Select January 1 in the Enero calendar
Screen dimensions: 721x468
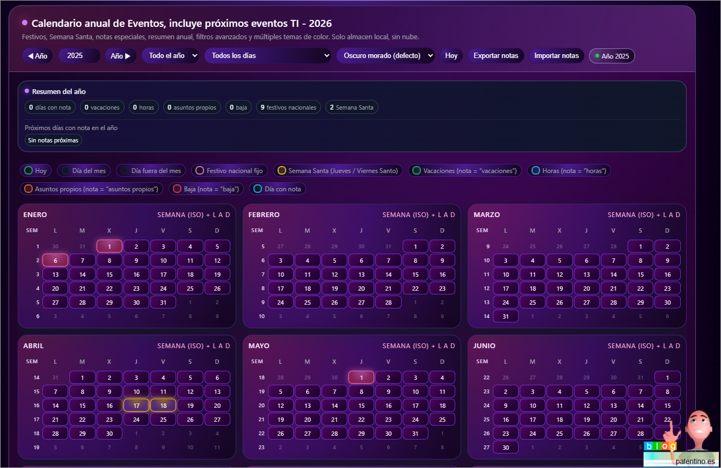[110, 246]
